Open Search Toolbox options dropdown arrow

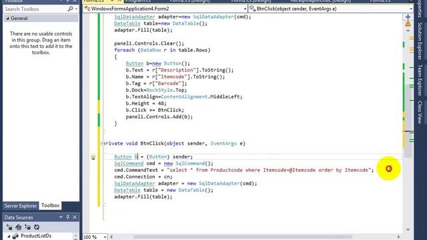76,9
